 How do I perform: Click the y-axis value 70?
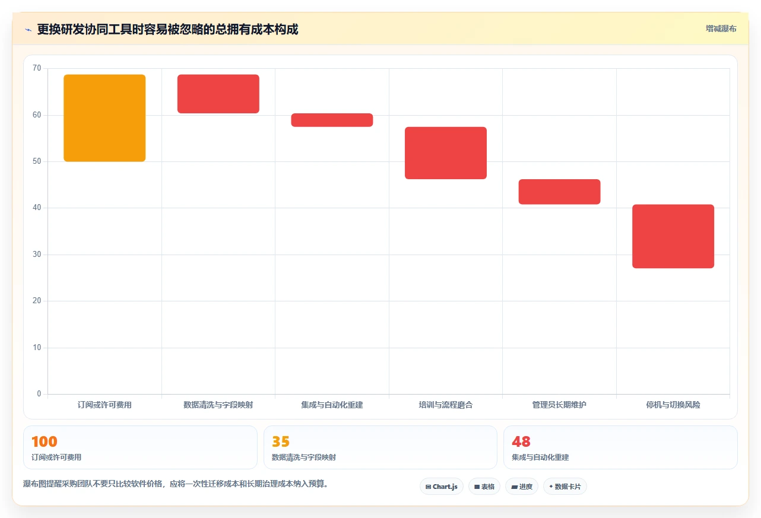click(37, 69)
